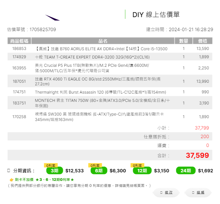The width and height of the screenshot is (220, 204).
Task: Click the creation time 2024-01-21 16:28:29
Action: tap(191, 30)
